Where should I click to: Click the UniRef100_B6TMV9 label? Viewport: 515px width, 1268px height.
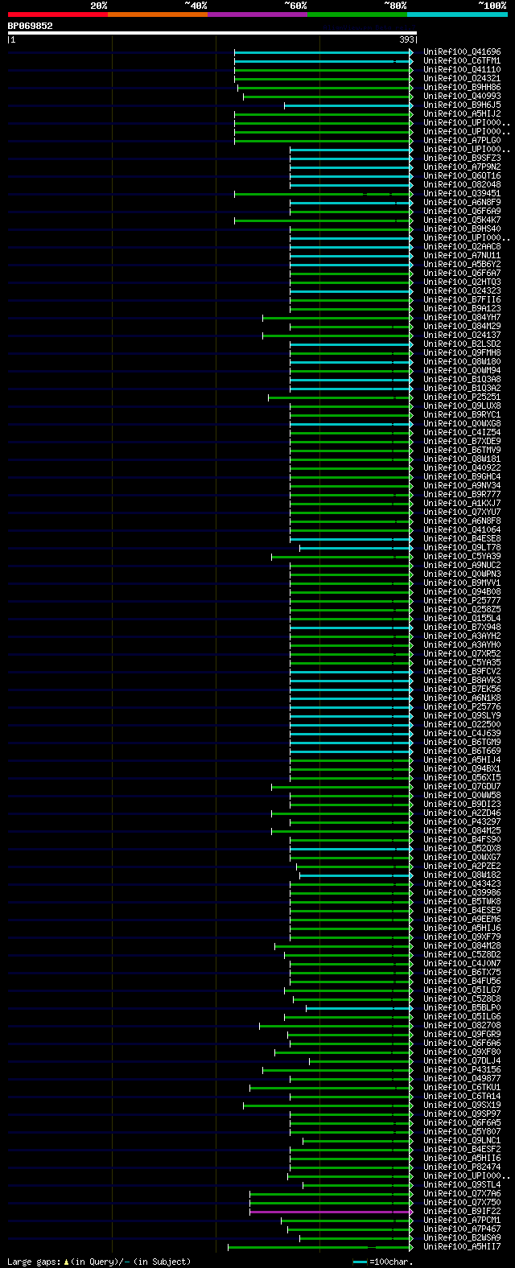[462, 451]
